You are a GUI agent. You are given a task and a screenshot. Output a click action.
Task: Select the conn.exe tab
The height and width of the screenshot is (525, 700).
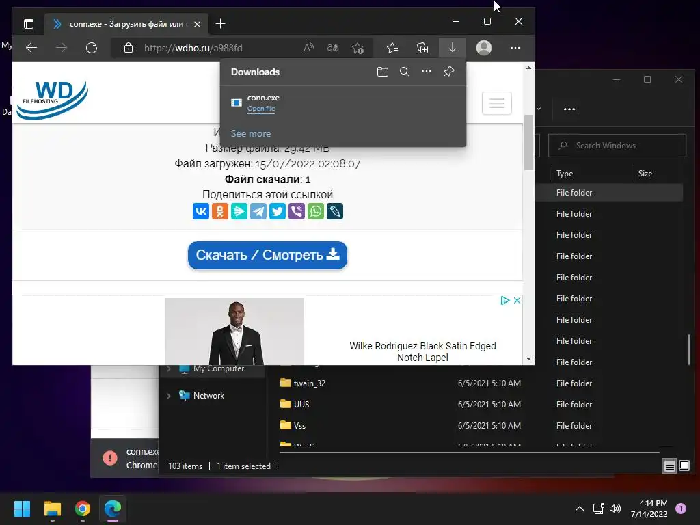click(126, 24)
